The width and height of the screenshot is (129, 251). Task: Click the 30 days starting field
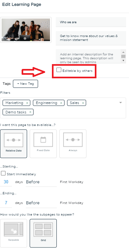click(6, 182)
